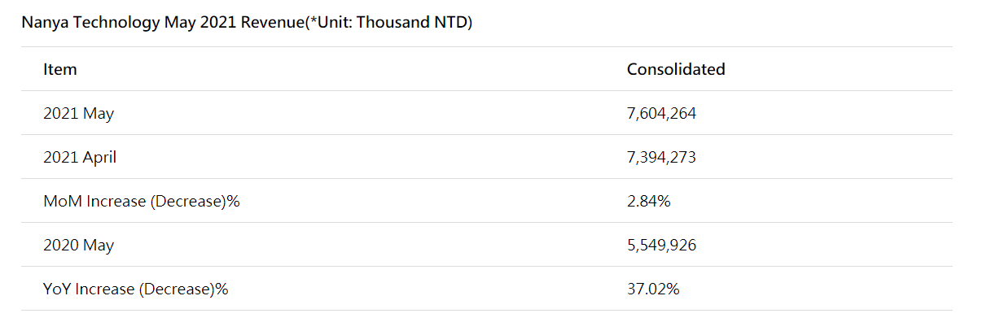Select the 2020 May row label
This screenshot has width=991, height=322.
pyautogui.click(x=78, y=246)
